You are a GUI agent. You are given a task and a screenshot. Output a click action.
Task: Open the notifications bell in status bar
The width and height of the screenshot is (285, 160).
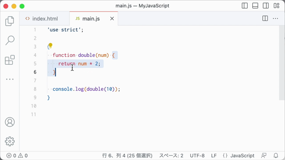tap(276, 156)
